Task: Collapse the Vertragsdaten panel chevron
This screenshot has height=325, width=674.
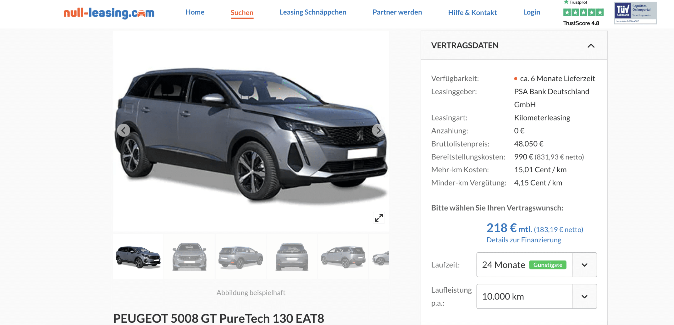Action: [591, 46]
